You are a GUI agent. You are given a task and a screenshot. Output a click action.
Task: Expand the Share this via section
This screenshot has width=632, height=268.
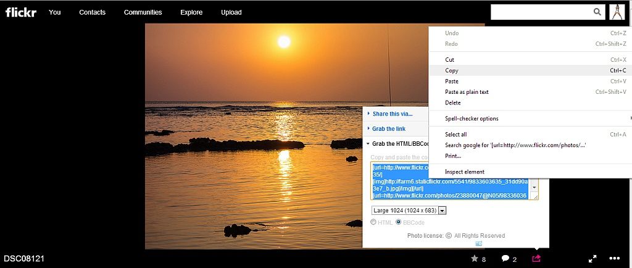coord(392,114)
